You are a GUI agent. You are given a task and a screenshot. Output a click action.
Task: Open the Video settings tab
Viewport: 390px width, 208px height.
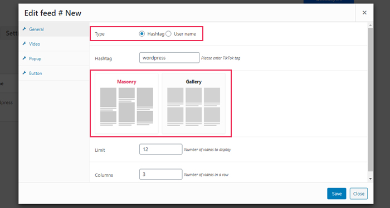pos(53,44)
